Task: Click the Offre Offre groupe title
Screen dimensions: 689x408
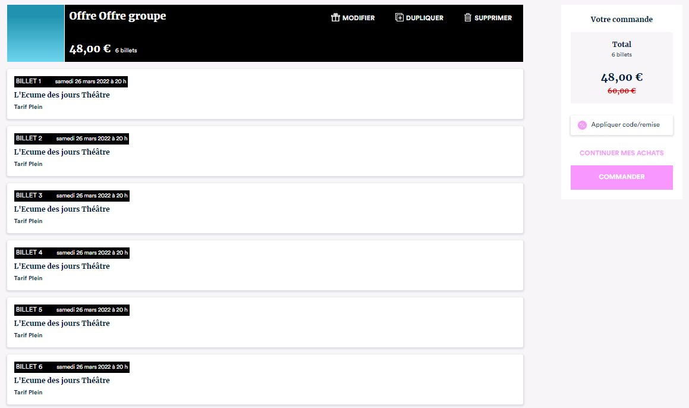Action: point(118,16)
